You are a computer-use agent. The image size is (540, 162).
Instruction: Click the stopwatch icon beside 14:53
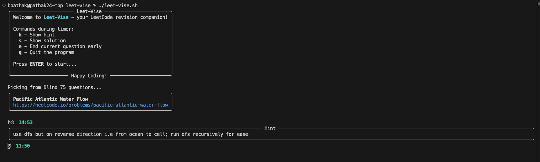12,122
